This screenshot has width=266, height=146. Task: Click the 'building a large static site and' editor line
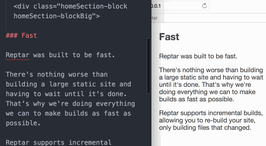68,84
